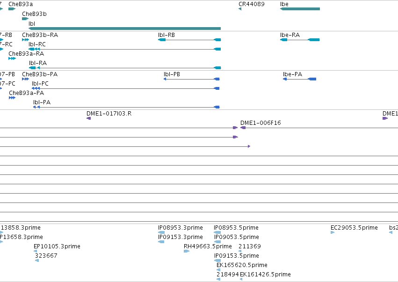Image resolution: width=398 pixels, height=282 pixels.
Task: Click the RH49663.5prime label text
Action: pos(208,246)
